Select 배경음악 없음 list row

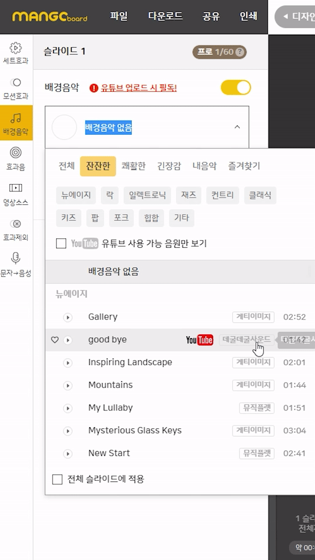click(180, 272)
